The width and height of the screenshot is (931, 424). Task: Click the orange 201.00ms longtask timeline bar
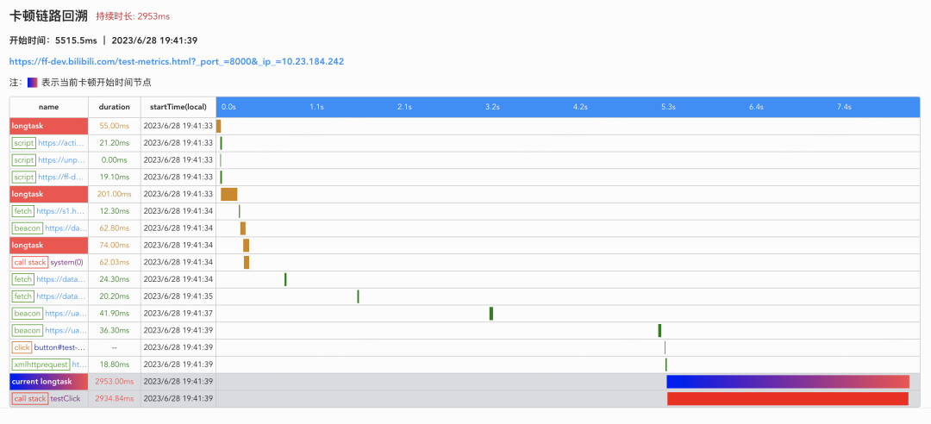(229, 194)
